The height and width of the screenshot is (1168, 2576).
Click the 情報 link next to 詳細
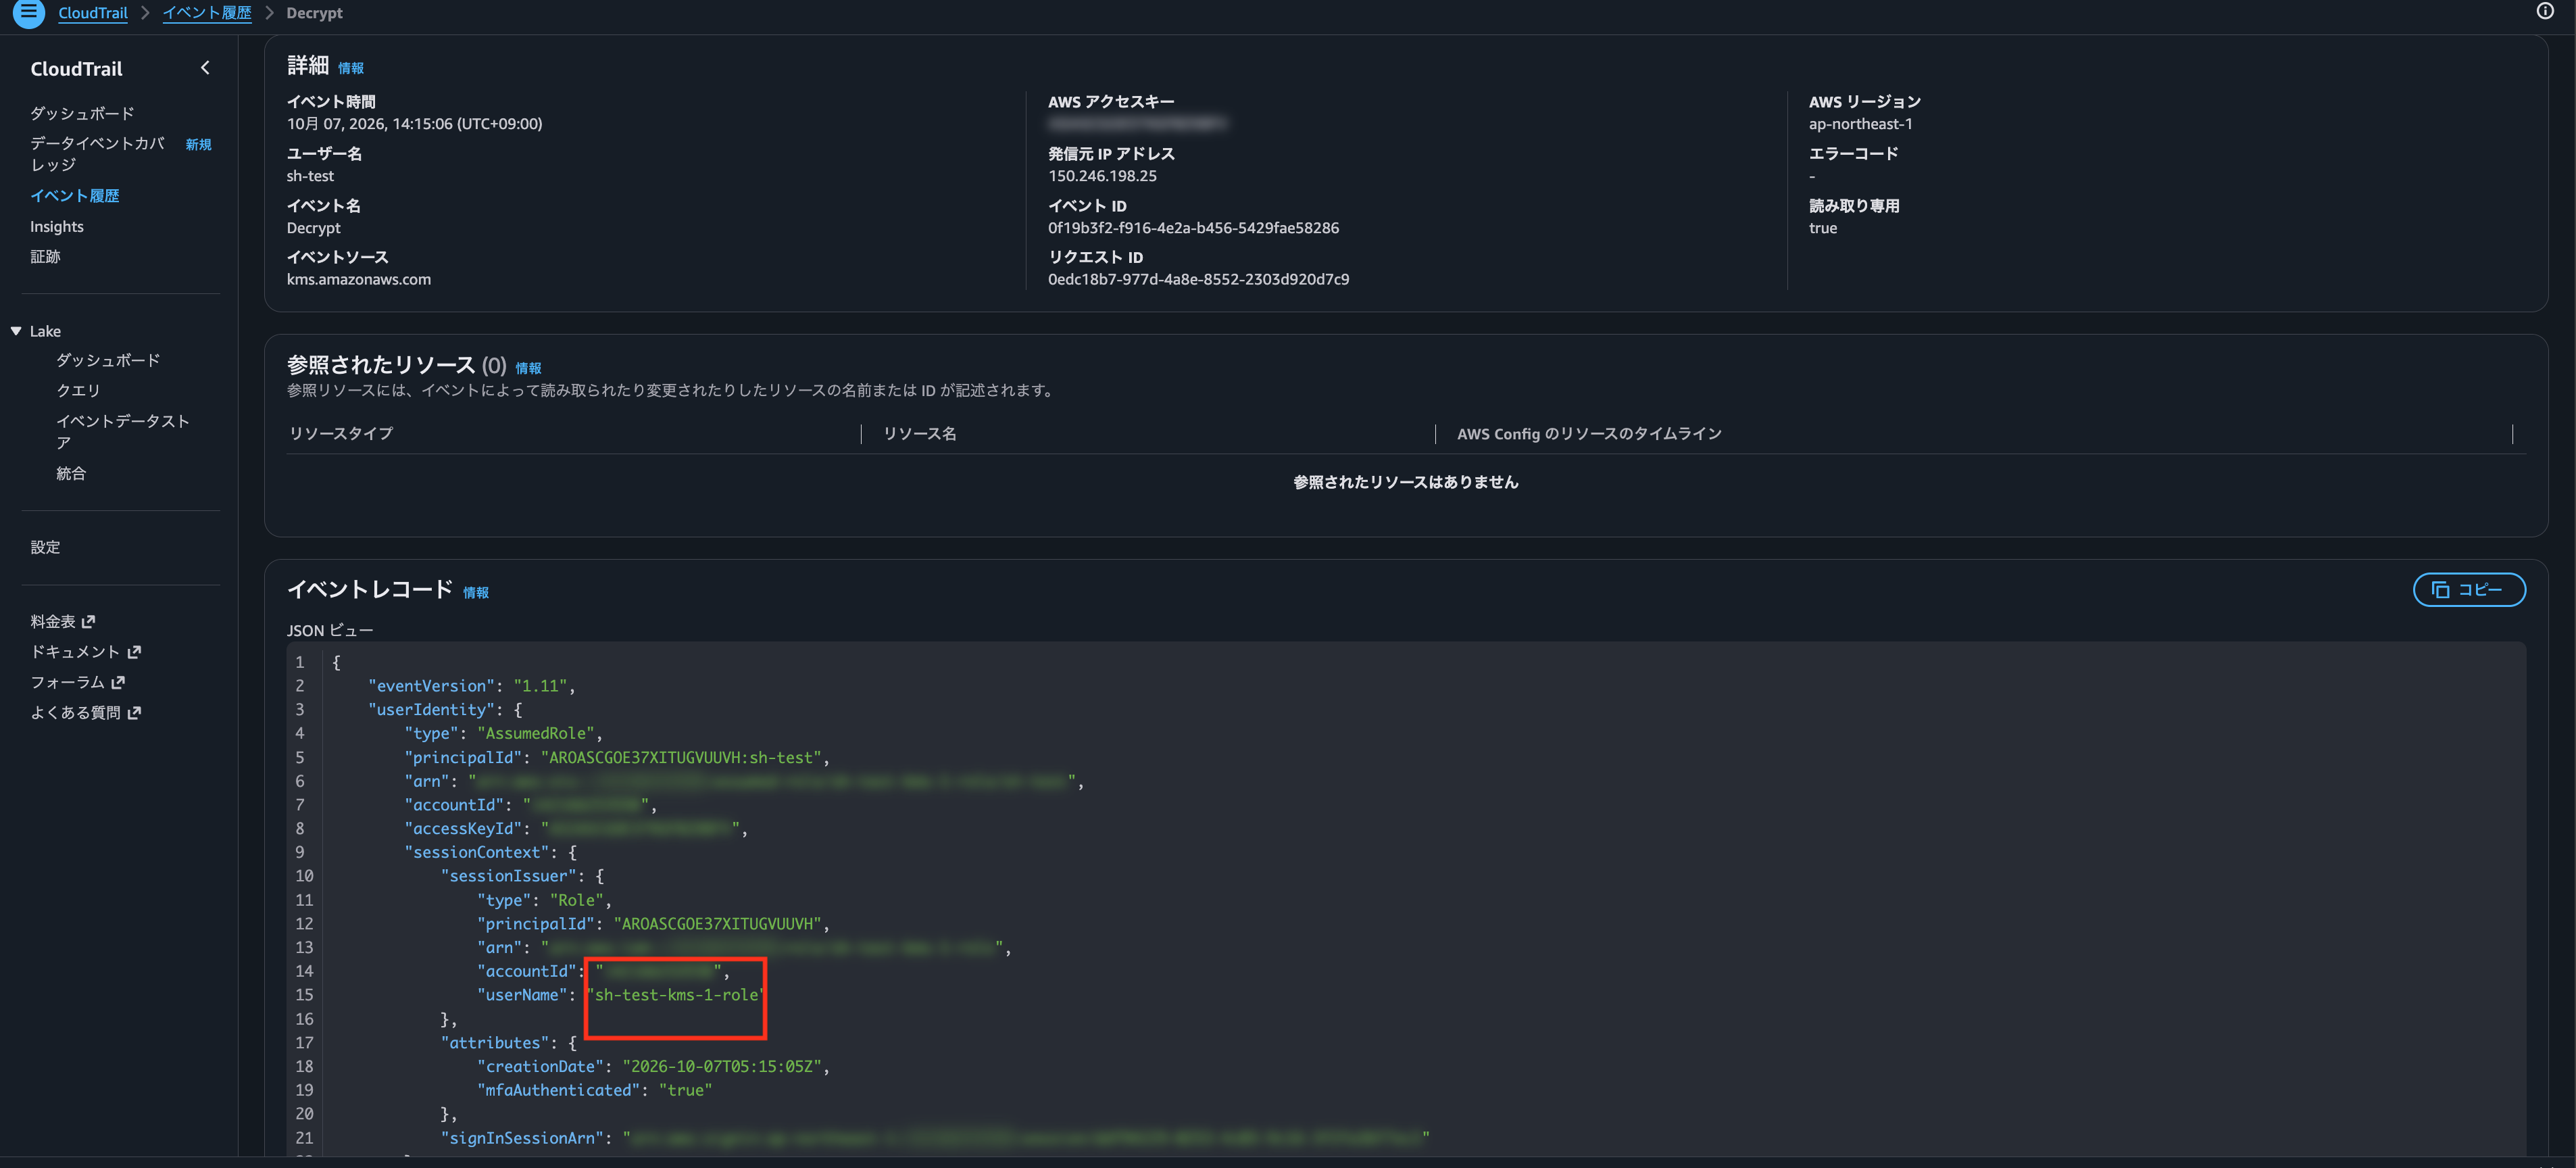[351, 68]
